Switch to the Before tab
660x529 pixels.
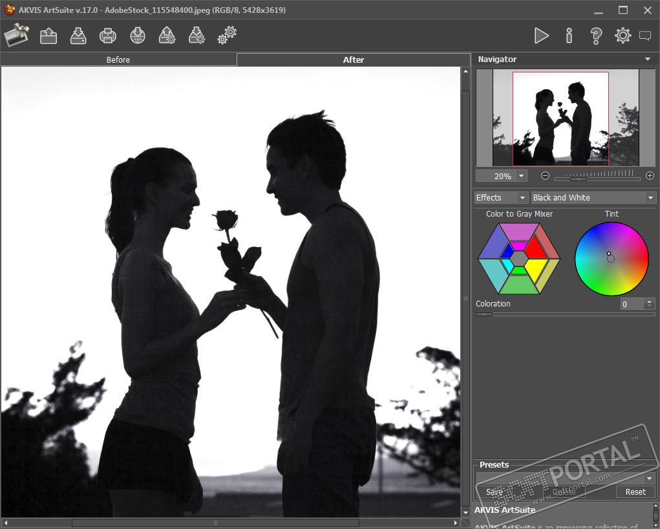pyautogui.click(x=118, y=59)
